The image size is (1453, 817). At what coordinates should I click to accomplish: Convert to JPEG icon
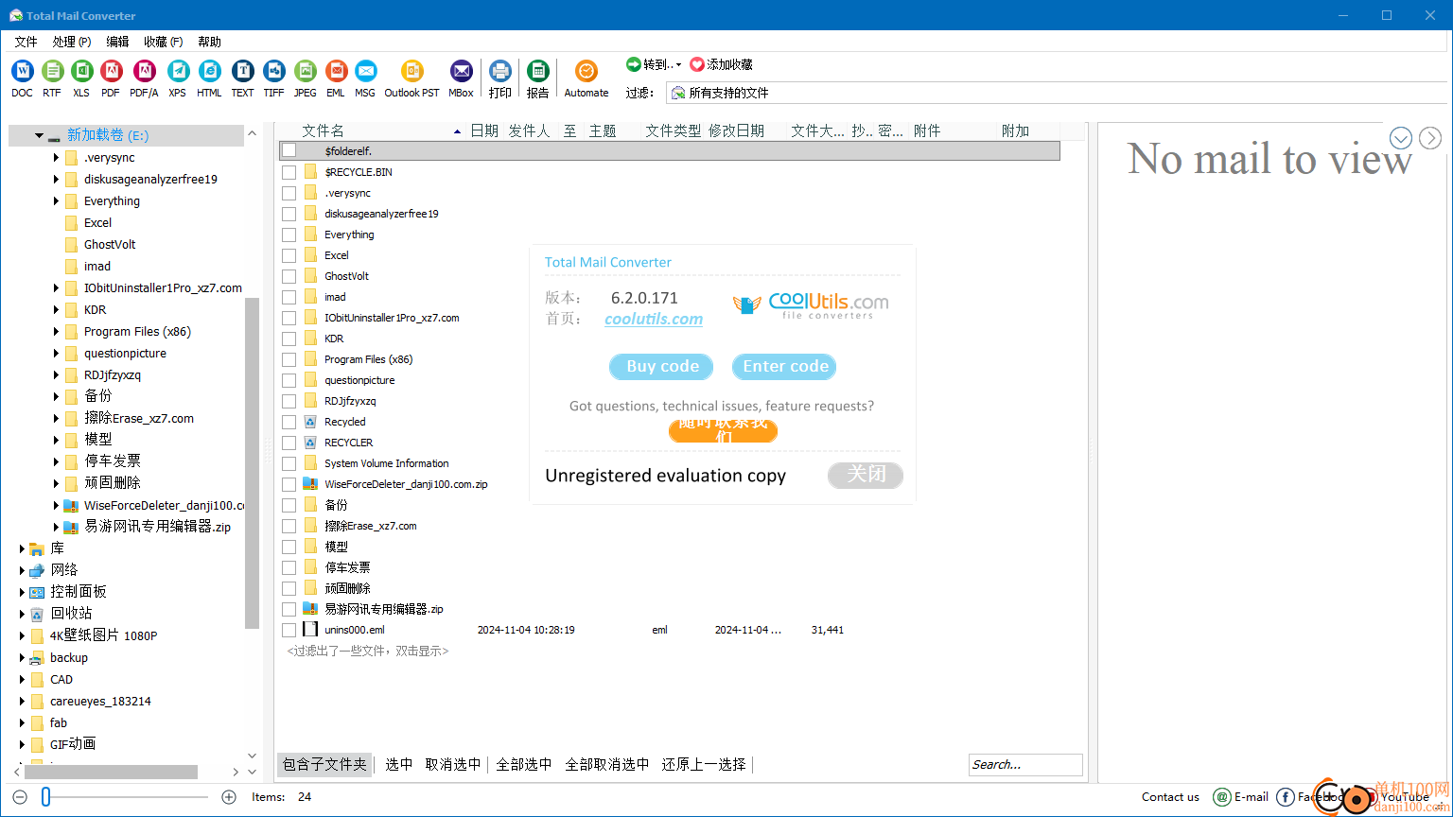[x=305, y=71]
